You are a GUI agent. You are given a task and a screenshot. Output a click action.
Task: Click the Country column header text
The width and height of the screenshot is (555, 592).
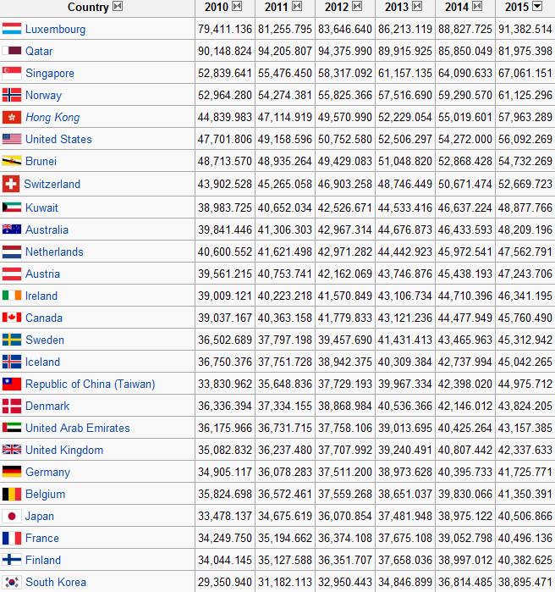pos(88,7)
